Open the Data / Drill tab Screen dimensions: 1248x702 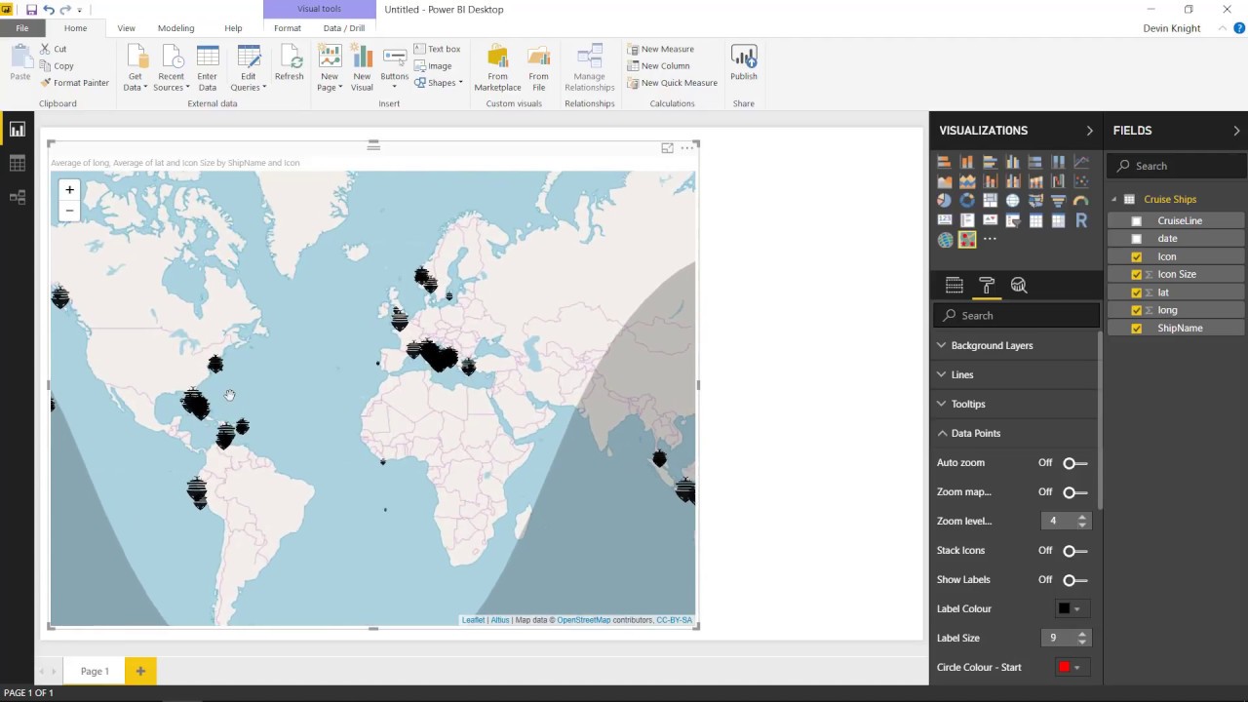[343, 27]
